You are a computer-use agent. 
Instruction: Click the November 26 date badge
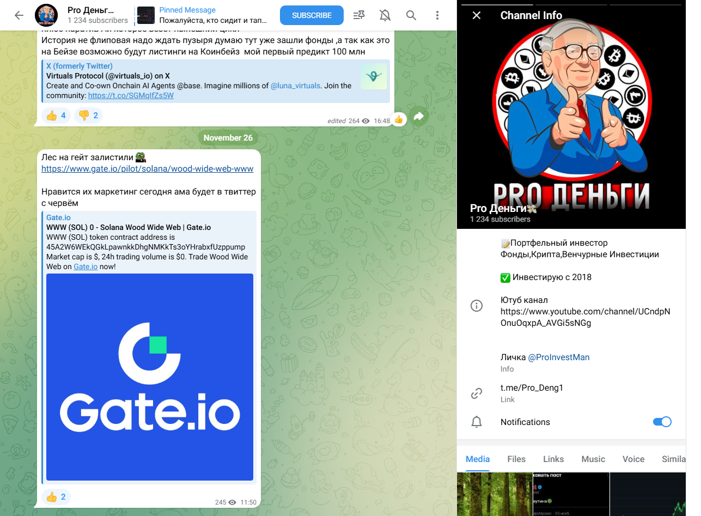228,138
